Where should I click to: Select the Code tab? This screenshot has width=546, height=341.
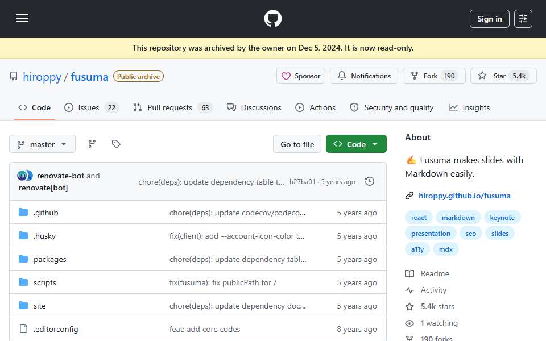pos(34,107)
